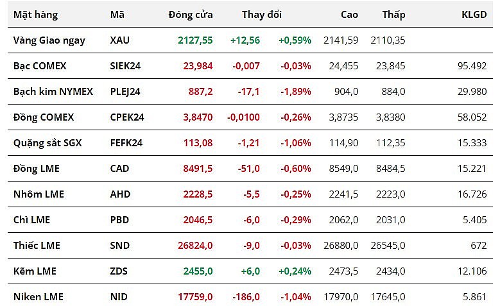Select the "Cao" column header
Image resolution: width=500 pixels, height=306 pixels.
349,14
